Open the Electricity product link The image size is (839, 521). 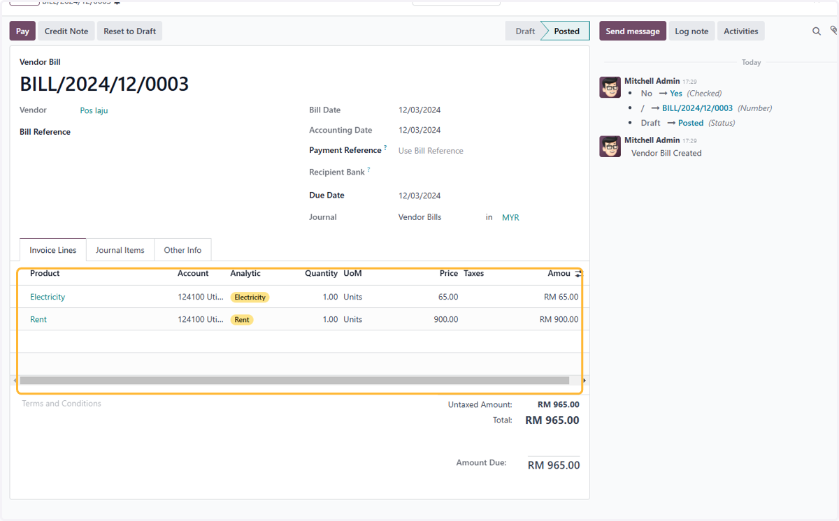pos(48,297)
